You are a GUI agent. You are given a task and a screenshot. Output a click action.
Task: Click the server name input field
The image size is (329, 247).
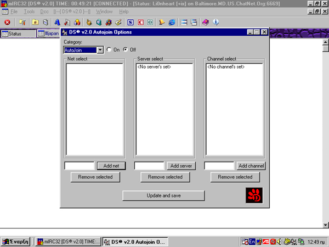tap(149, 166)
